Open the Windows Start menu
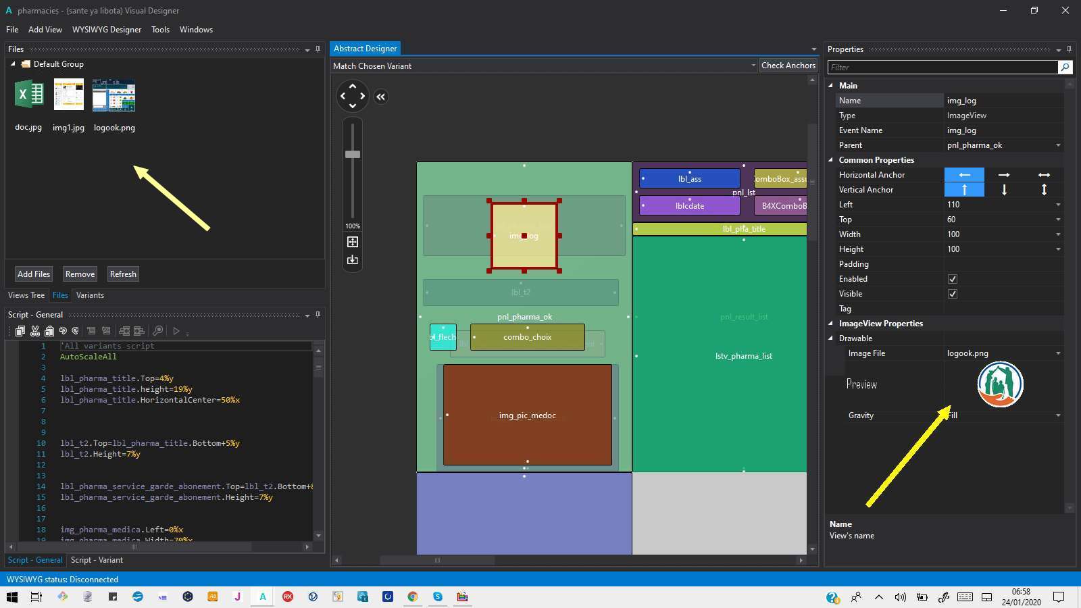Image resolution: width=1081 pixels, height=608 pixels. point(11,597)
